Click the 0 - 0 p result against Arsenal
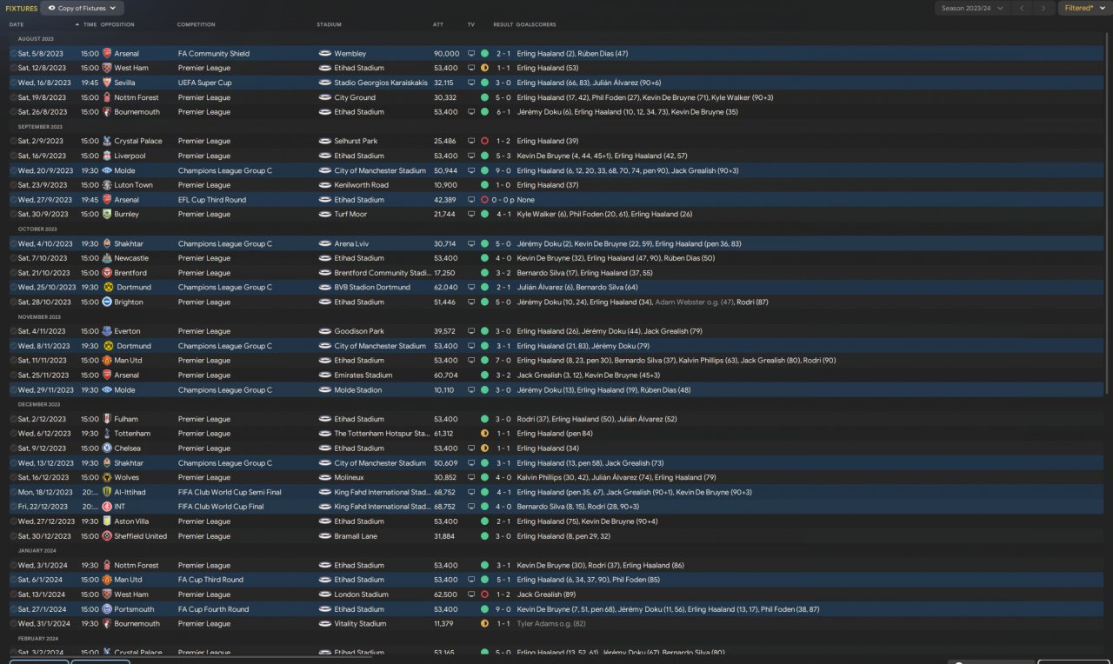Image resolution: width=1113 pixels, height=664 pixels. [x=505, y=200]
